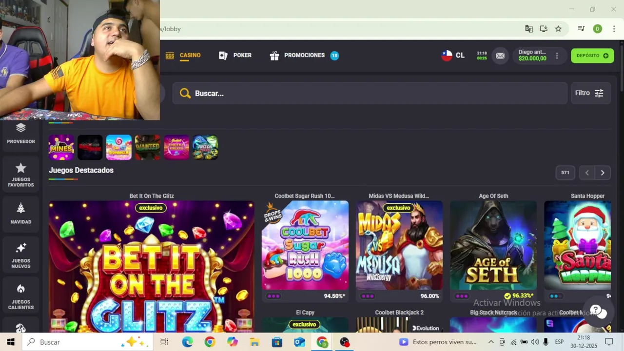Click the promotions count badge 18
The width and height of the screenshot is (624, 351).
pos(334,56)
